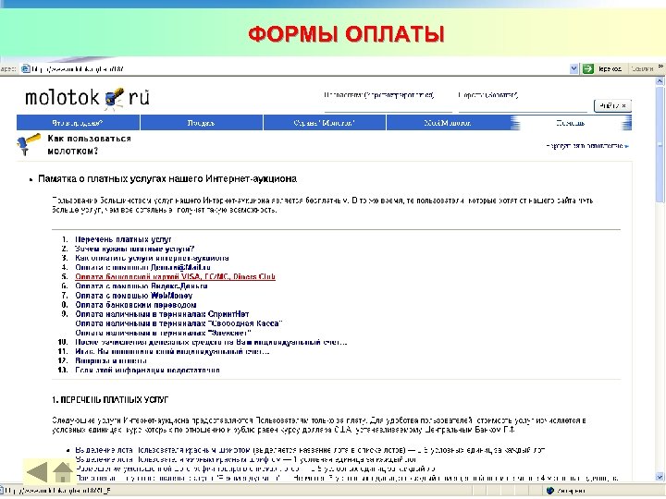Click the title 'Как пользоваться молотком?'

tap(89, 145)
